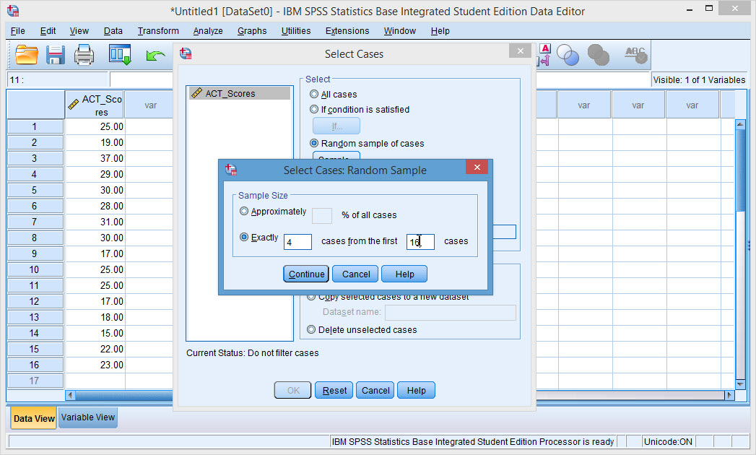Select ACT_Scores in variable list
Screen dimensions: 756x455
coord(240,93)
